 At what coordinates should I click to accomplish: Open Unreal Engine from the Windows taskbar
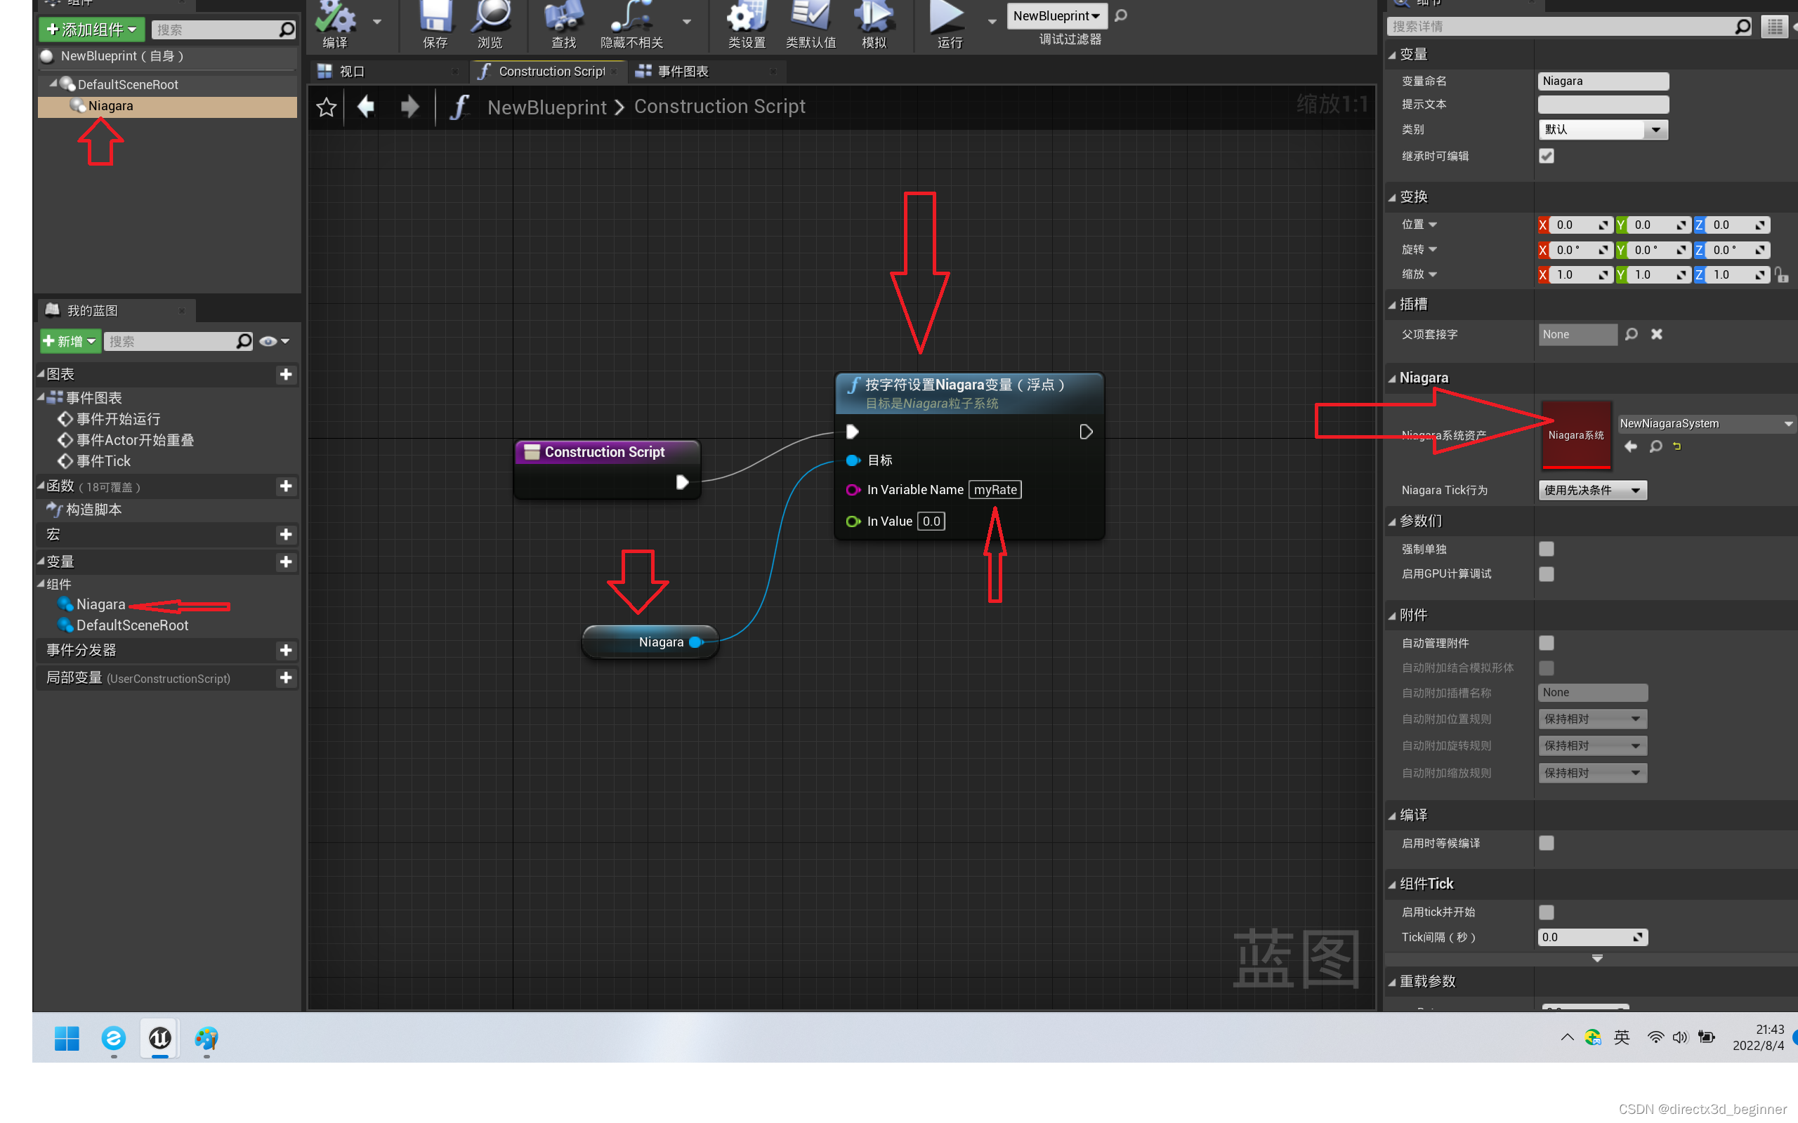pos(159,1037)
